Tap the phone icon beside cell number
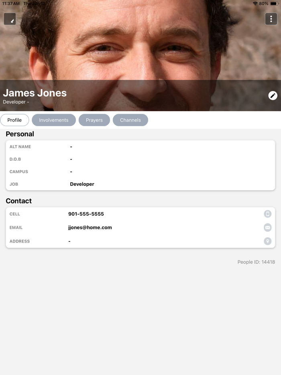 tap(268, 214)
